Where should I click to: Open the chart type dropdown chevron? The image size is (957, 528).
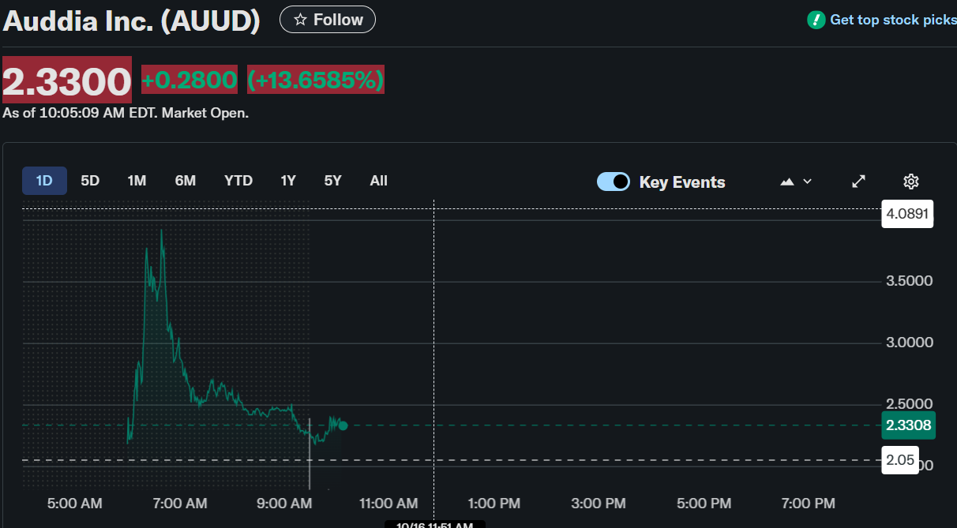807,182
